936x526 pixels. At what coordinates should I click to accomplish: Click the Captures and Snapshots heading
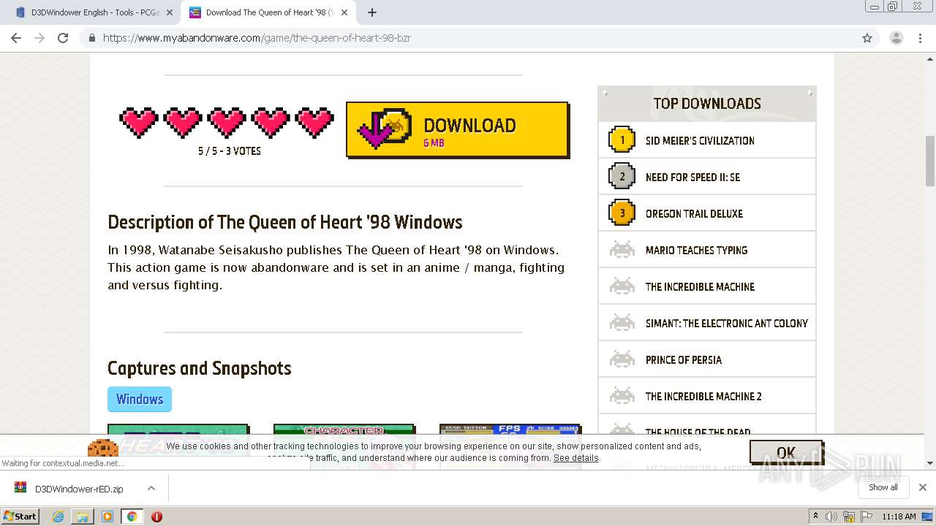[200, 368]
